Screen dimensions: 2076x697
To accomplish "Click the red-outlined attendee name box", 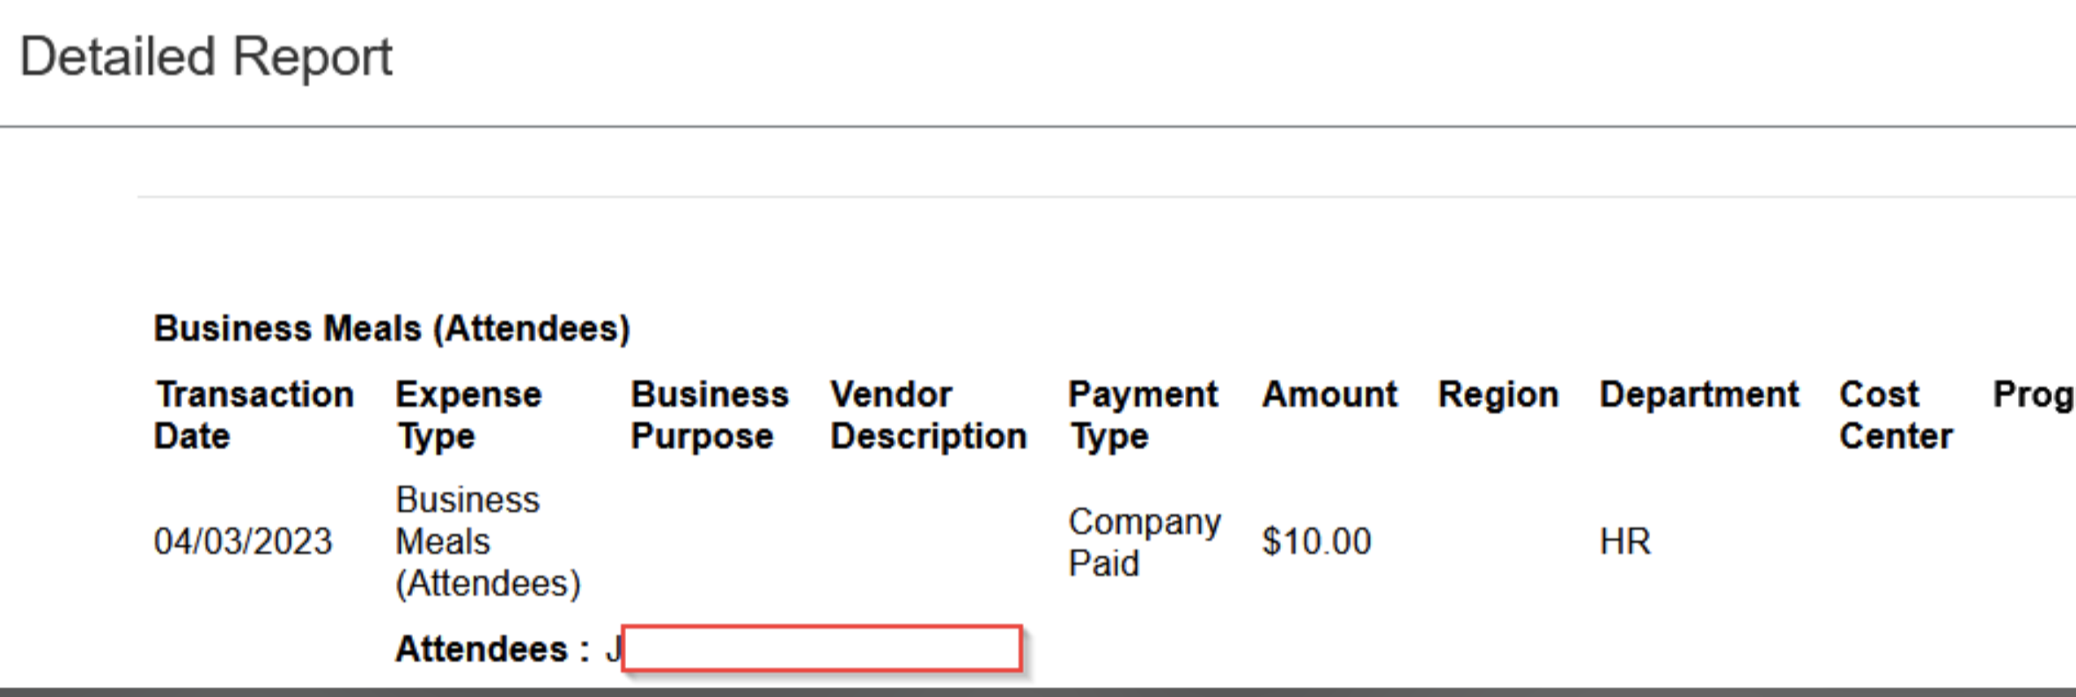I will (821, 649).
